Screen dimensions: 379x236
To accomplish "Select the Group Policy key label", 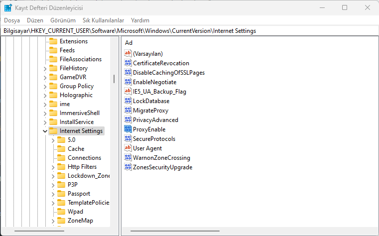I will tap(77, 86).
